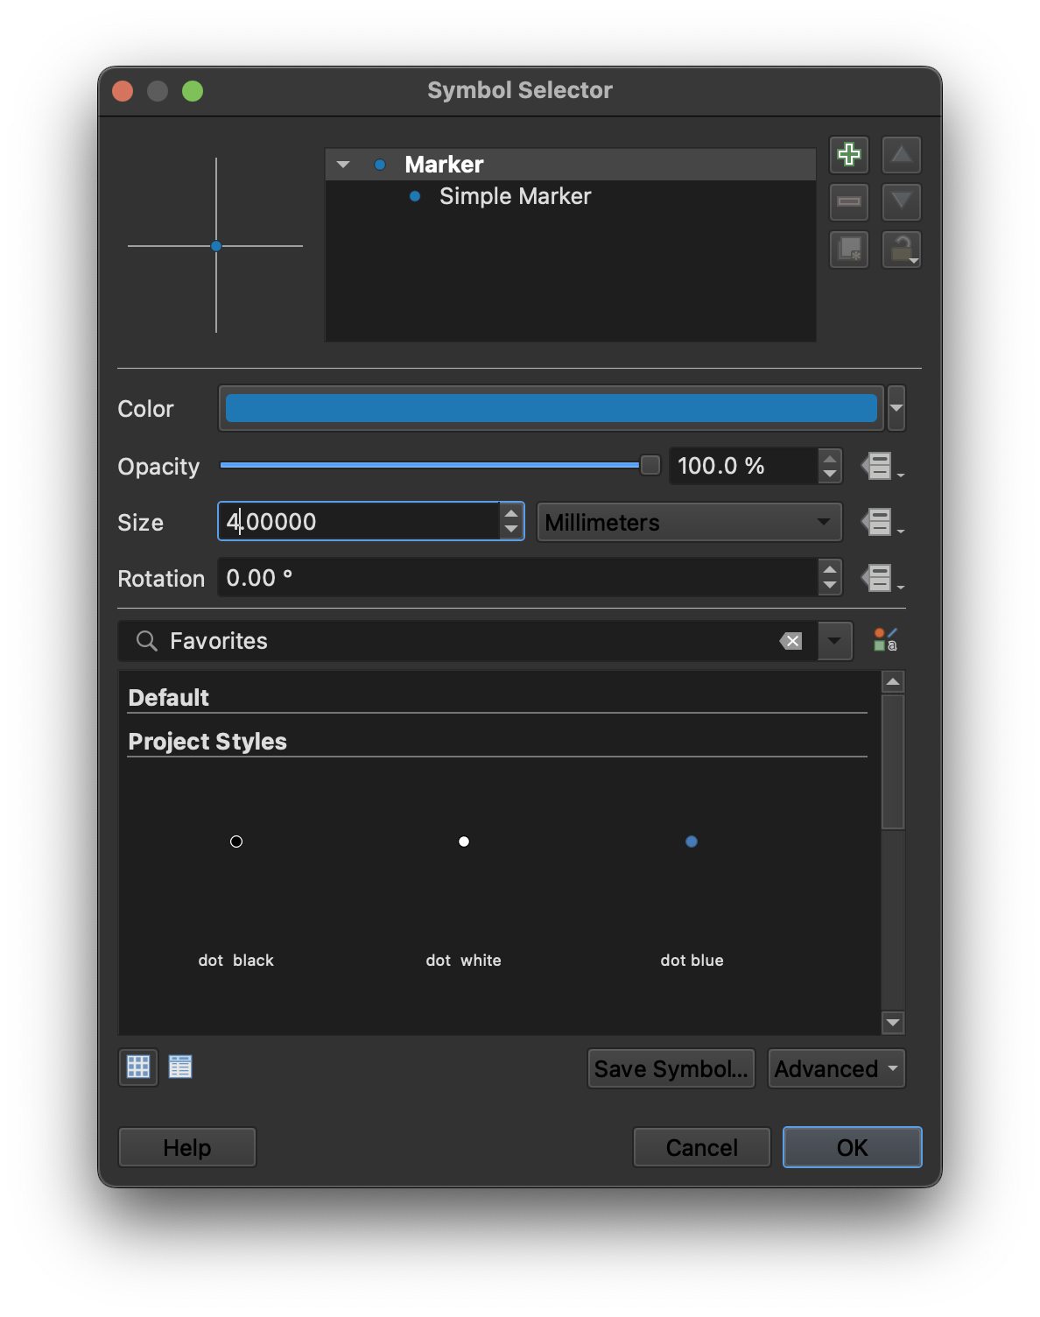Open data-defined override for Size
Image resolution: width=1040 pixels, height=1317 pixels.
878,523
